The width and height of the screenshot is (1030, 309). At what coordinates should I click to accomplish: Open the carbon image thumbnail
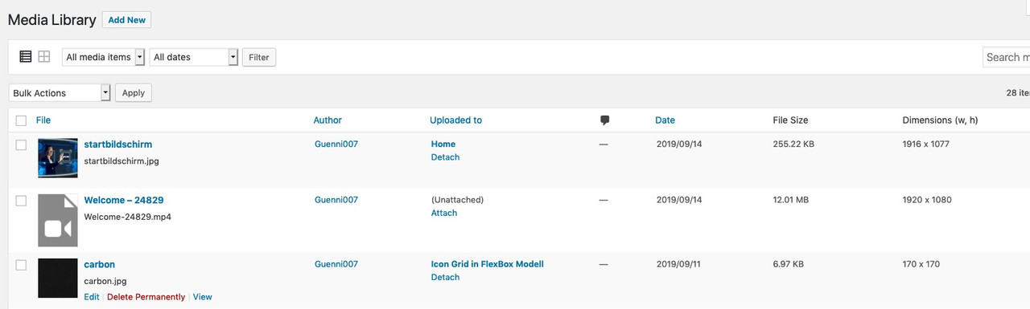58,278
